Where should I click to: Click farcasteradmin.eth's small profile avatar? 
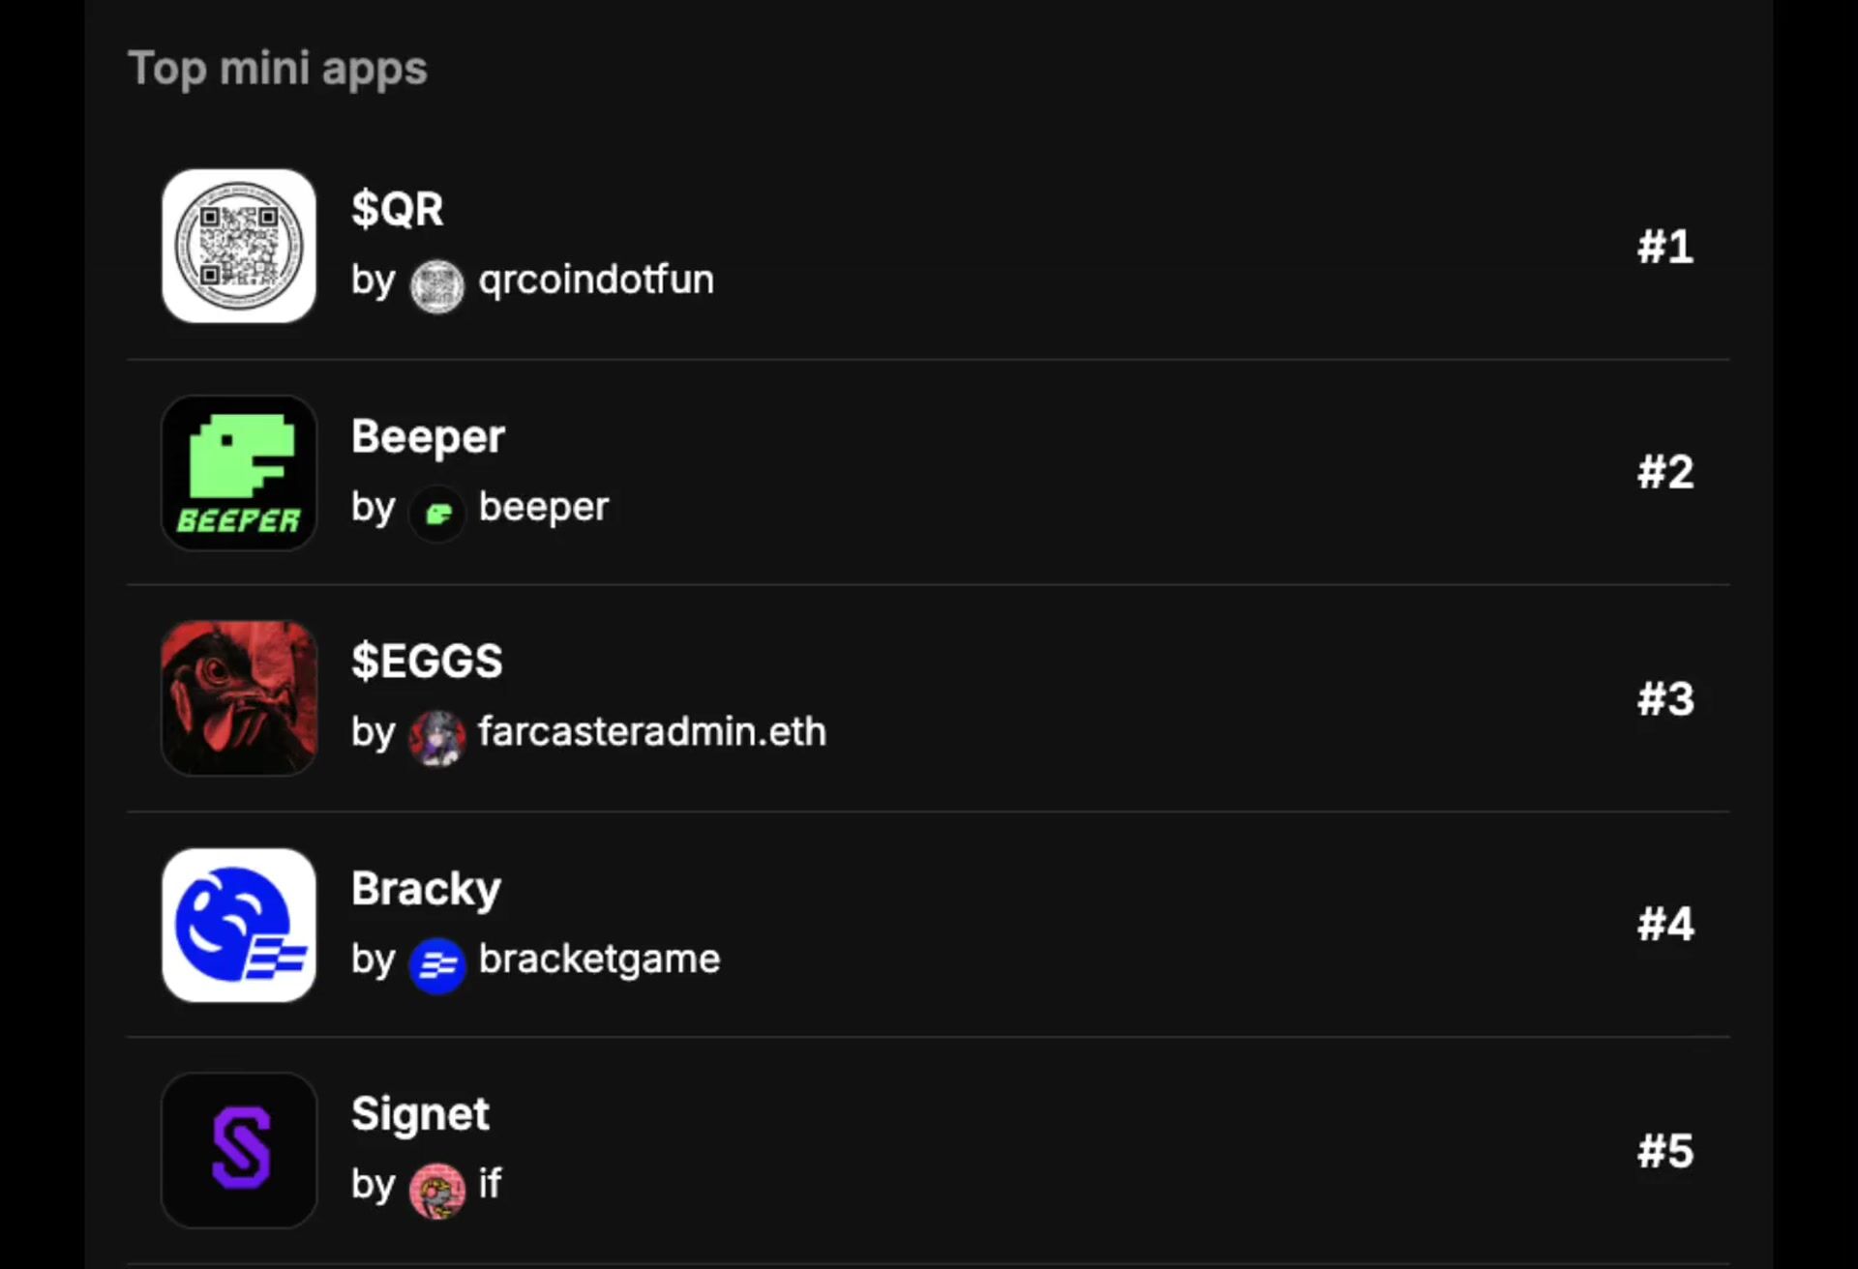coord(437,738)
